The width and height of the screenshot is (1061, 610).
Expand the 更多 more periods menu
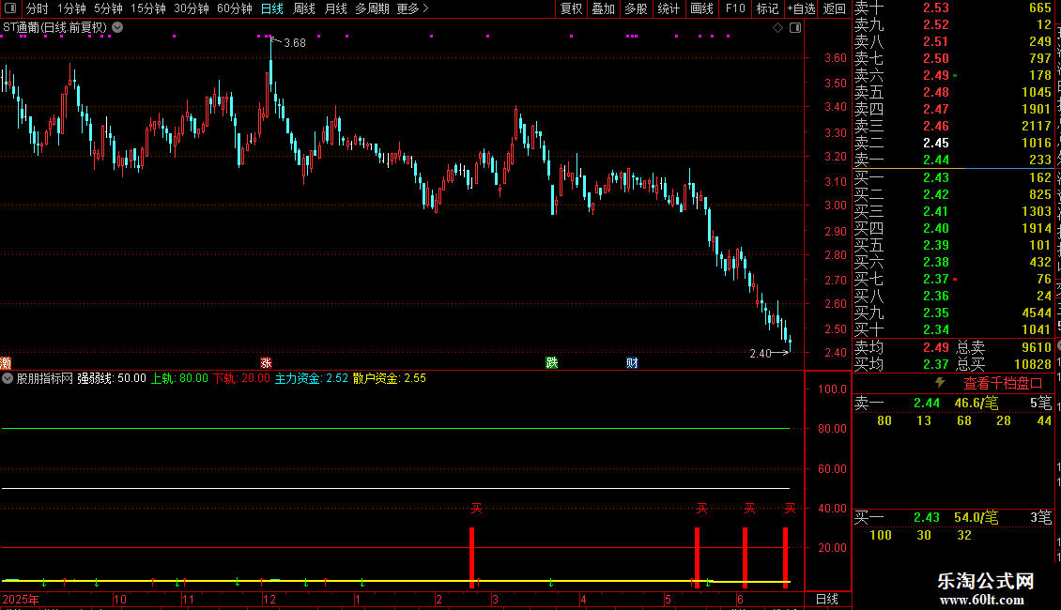tap(412, 8)
